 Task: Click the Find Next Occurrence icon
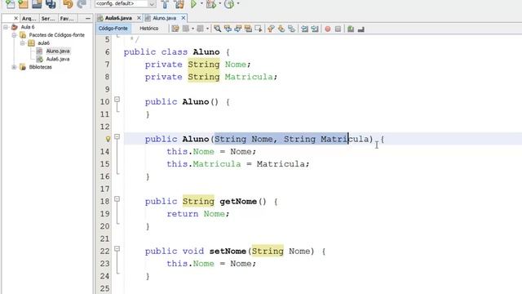coord(237,29)
